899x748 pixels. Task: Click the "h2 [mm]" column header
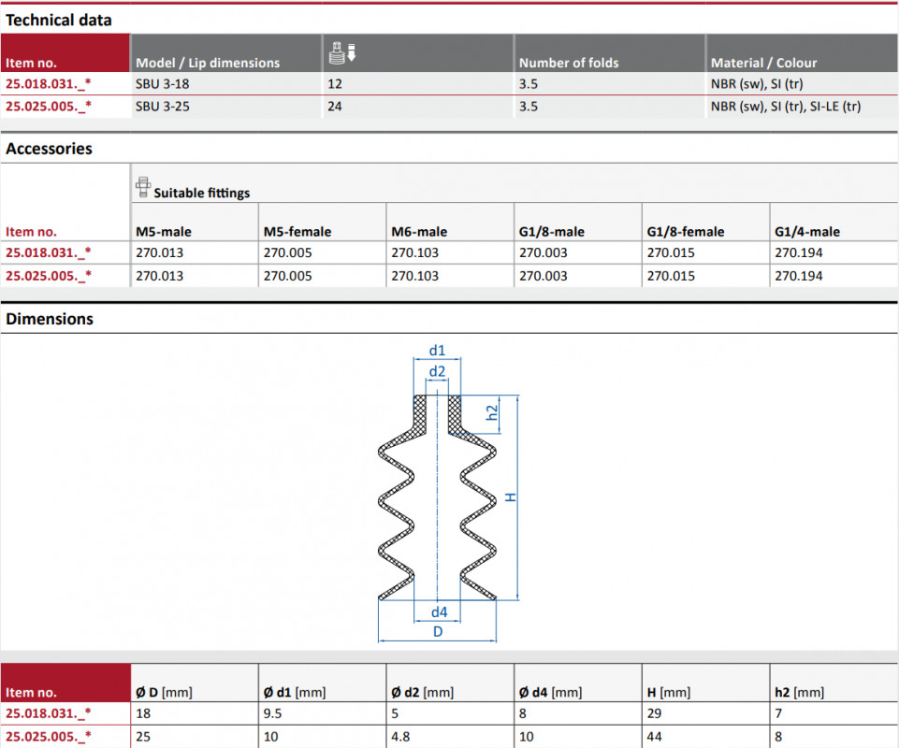[799, 693]
